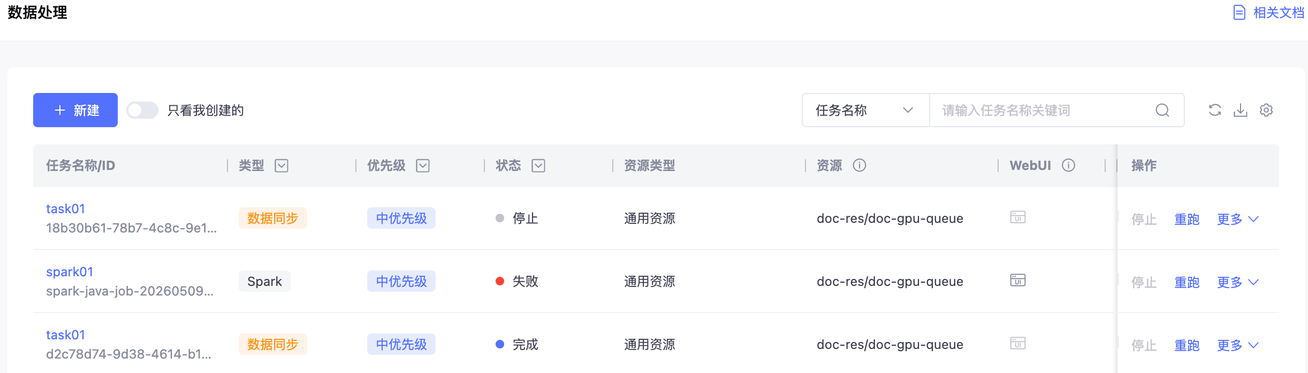Click info icon next to 资源 header
The height and width of the screenshot is (373, 1308).
point(860,165)
